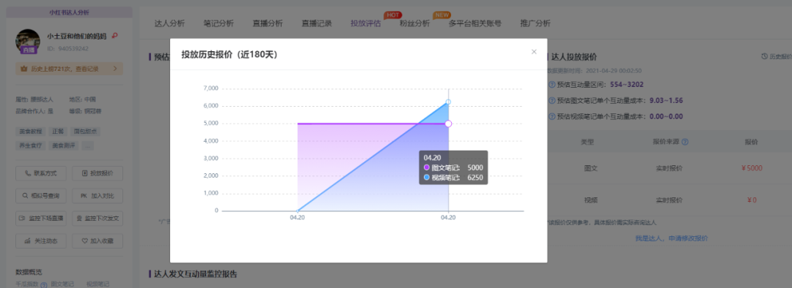Click the 加入收藏 button

[98, 241]
